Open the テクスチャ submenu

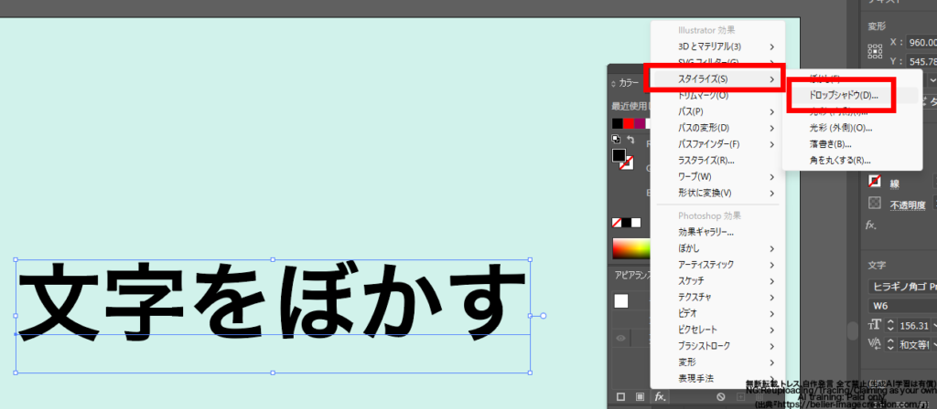click(x=717, y=297)
